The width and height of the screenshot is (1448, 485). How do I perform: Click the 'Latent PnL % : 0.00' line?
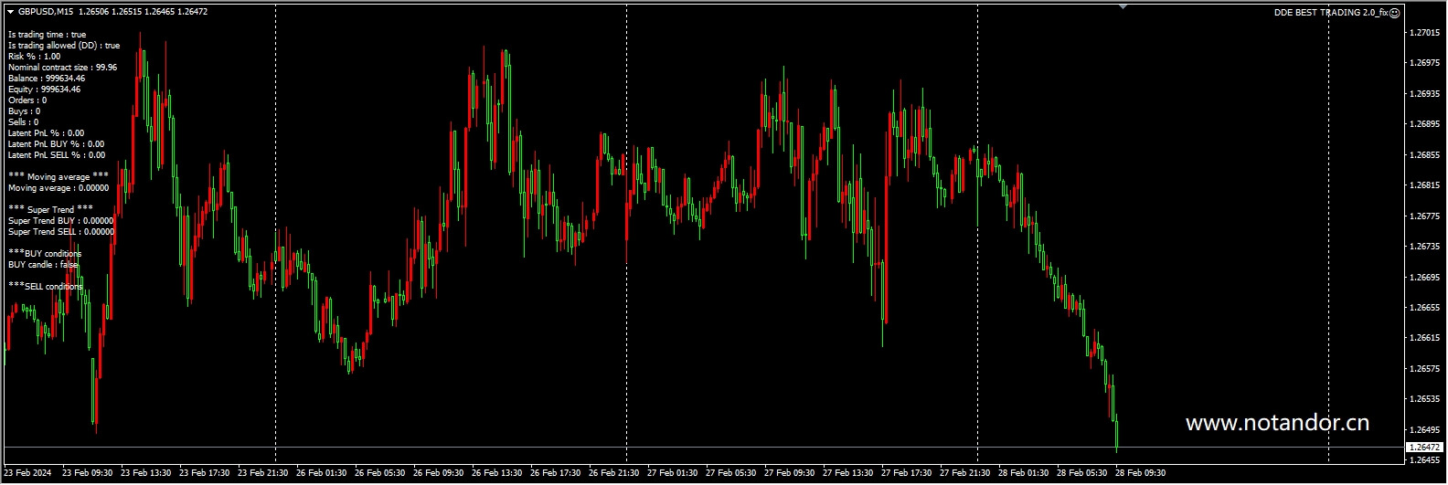pos(46,133)
